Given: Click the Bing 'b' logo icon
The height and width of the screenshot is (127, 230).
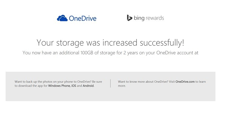Looking at the screenshot, I should tap(130, 18).
